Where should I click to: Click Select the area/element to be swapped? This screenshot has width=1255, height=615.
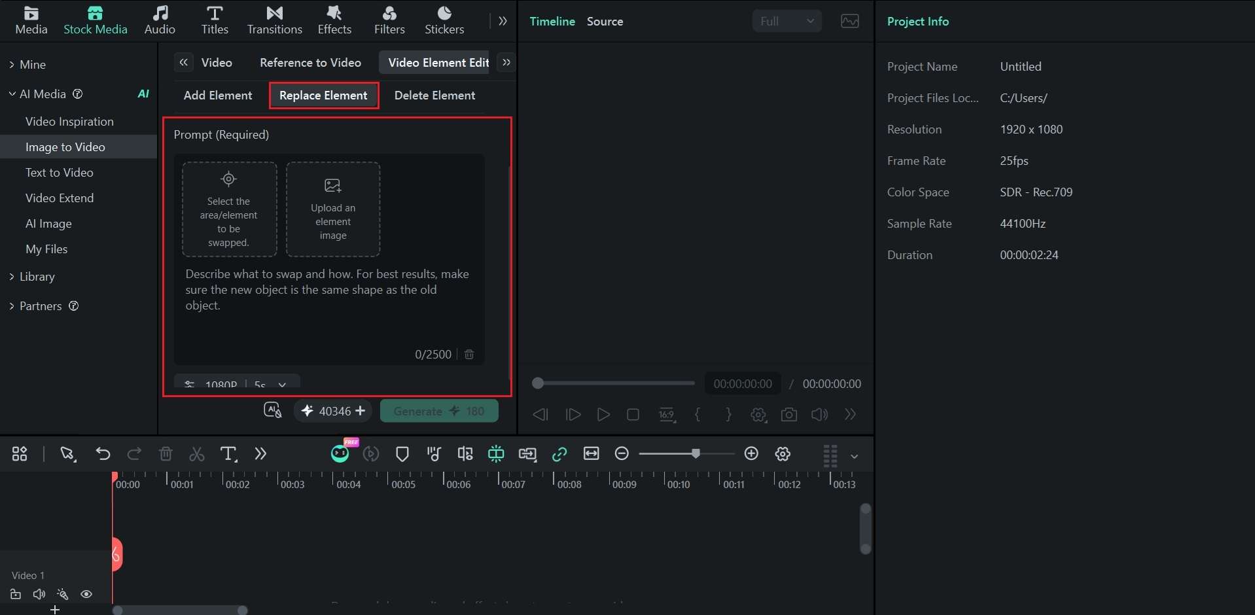(x=229, y=209)
